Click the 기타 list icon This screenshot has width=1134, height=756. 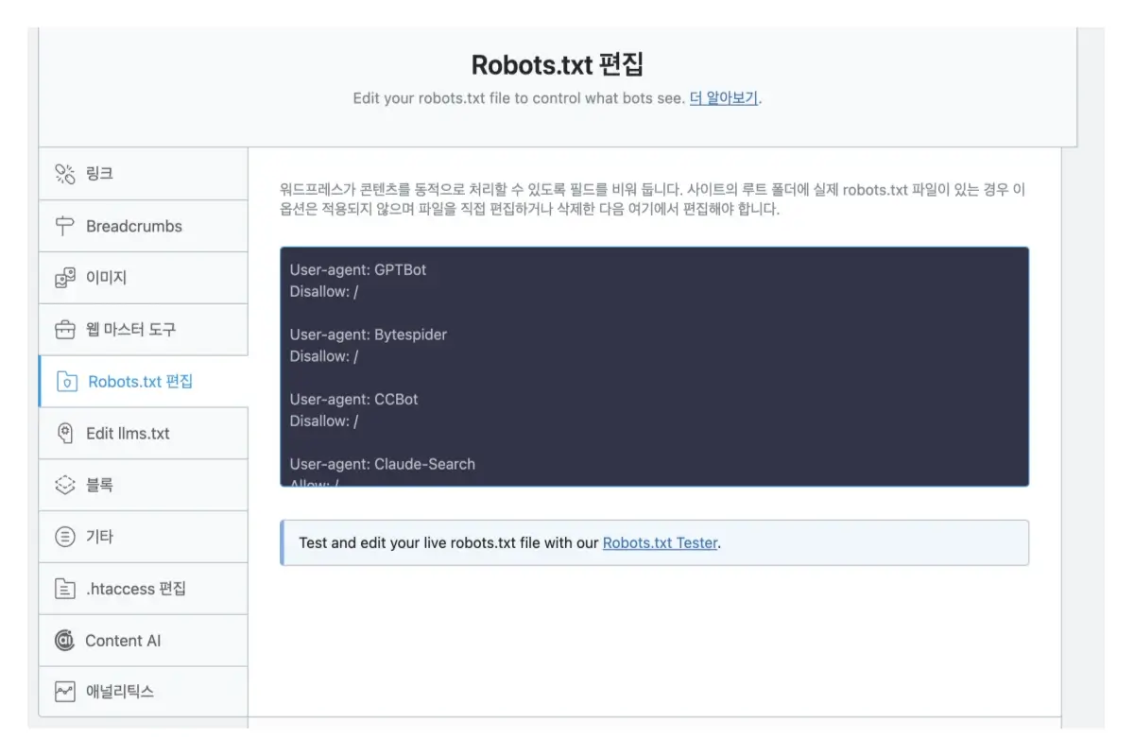pos(64,536)
